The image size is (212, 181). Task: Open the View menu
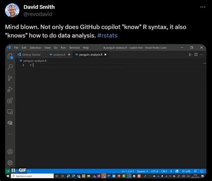point(47,47)
